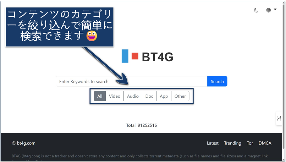Click the smiley emoji in the annotation
286x162 pixels.
point(92,37)
